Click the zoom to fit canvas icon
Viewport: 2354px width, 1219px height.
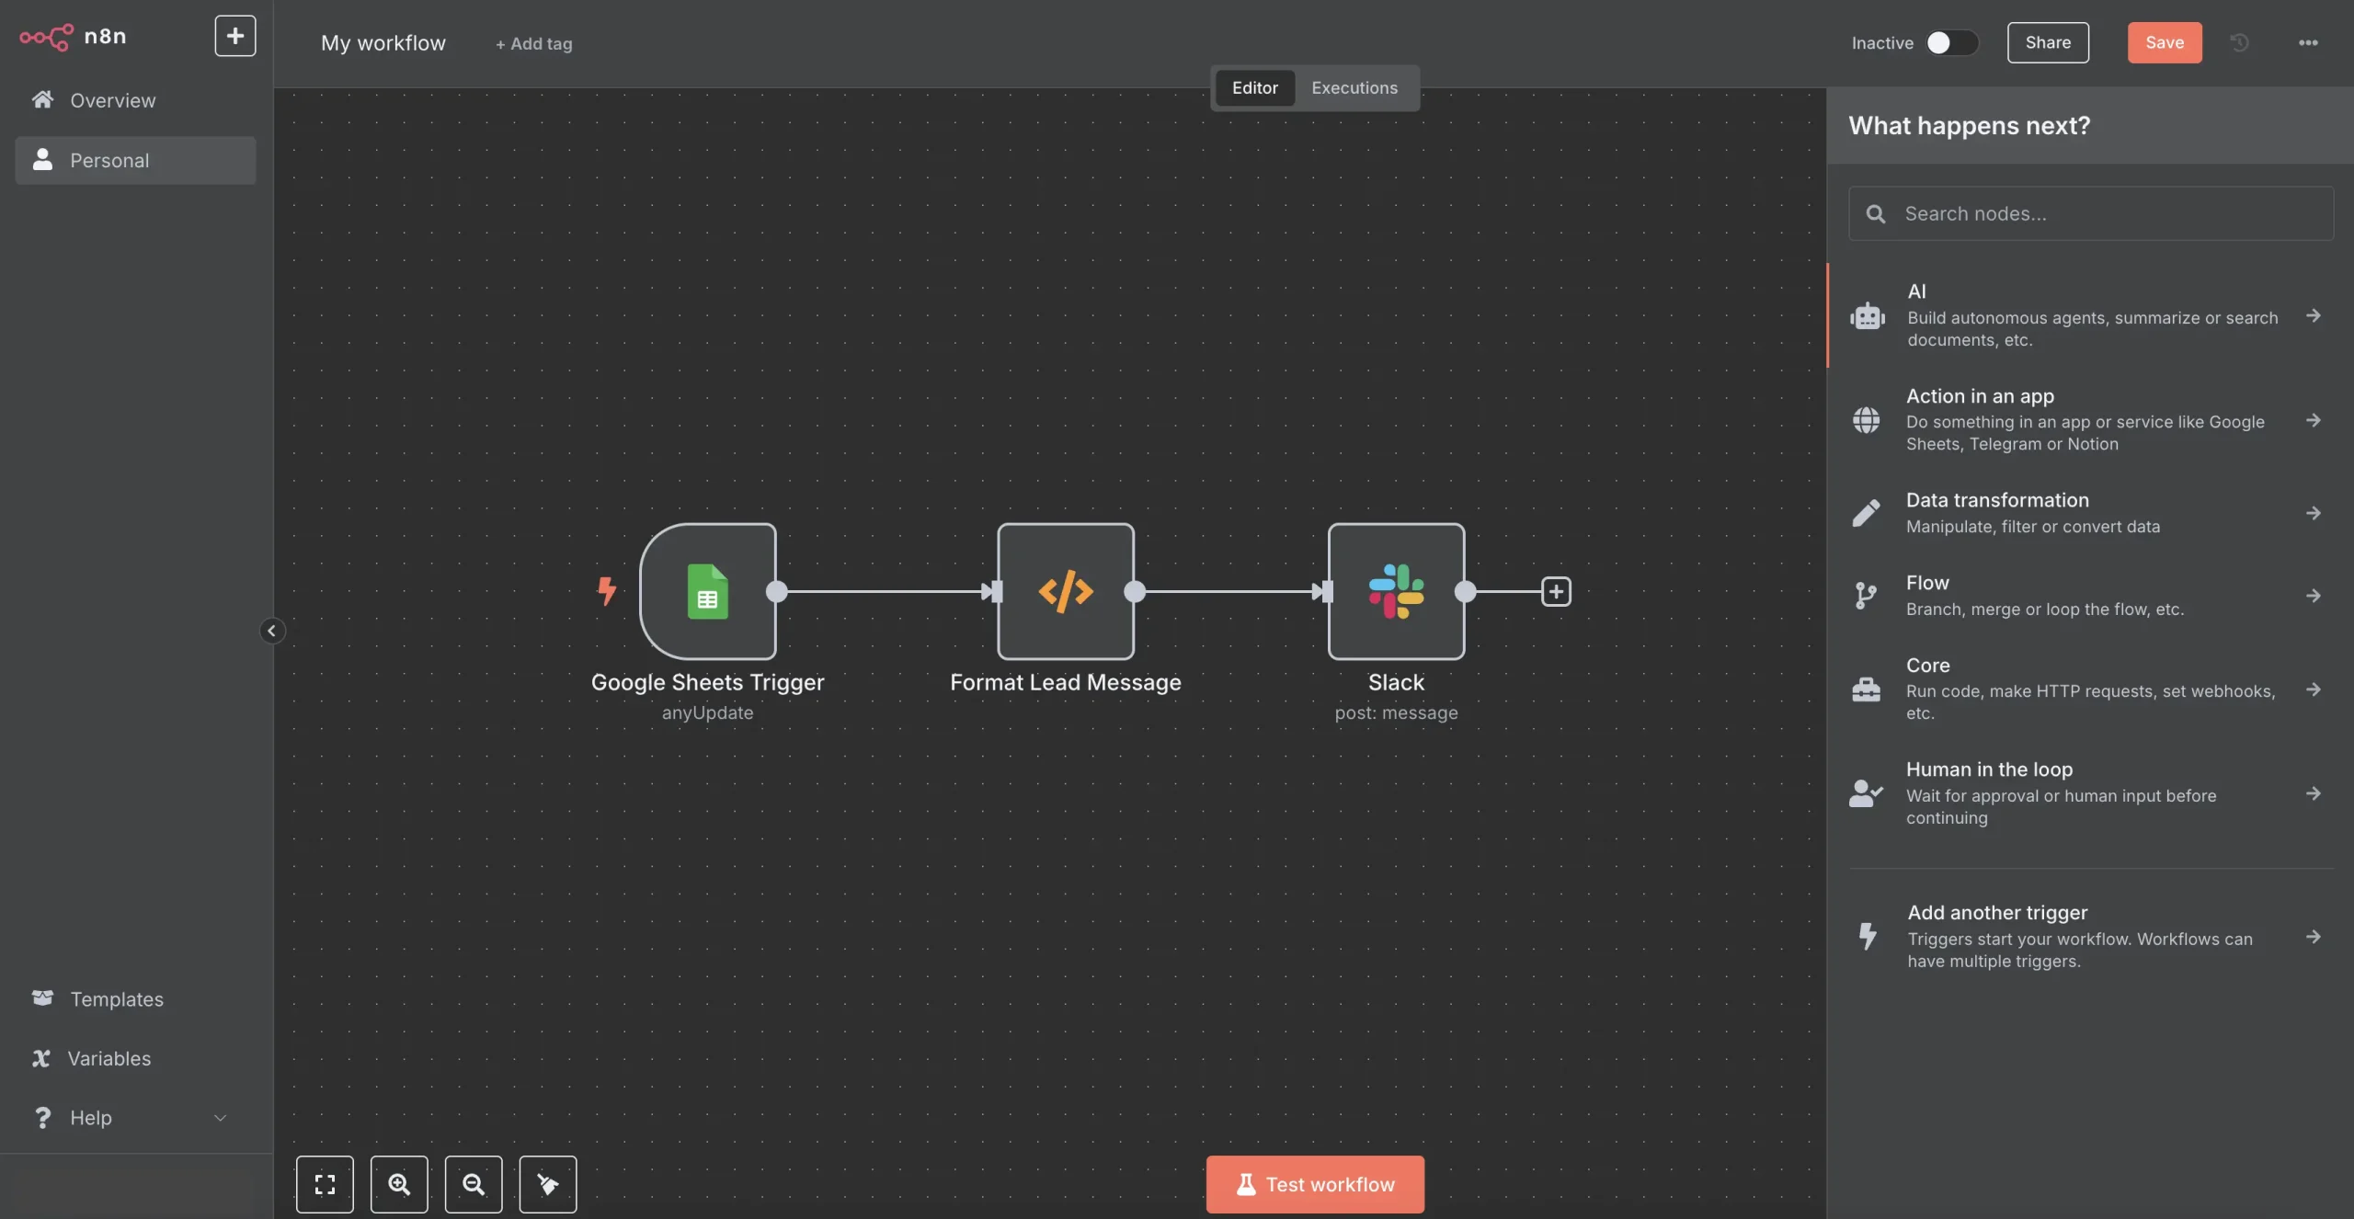coord(324,1184)
